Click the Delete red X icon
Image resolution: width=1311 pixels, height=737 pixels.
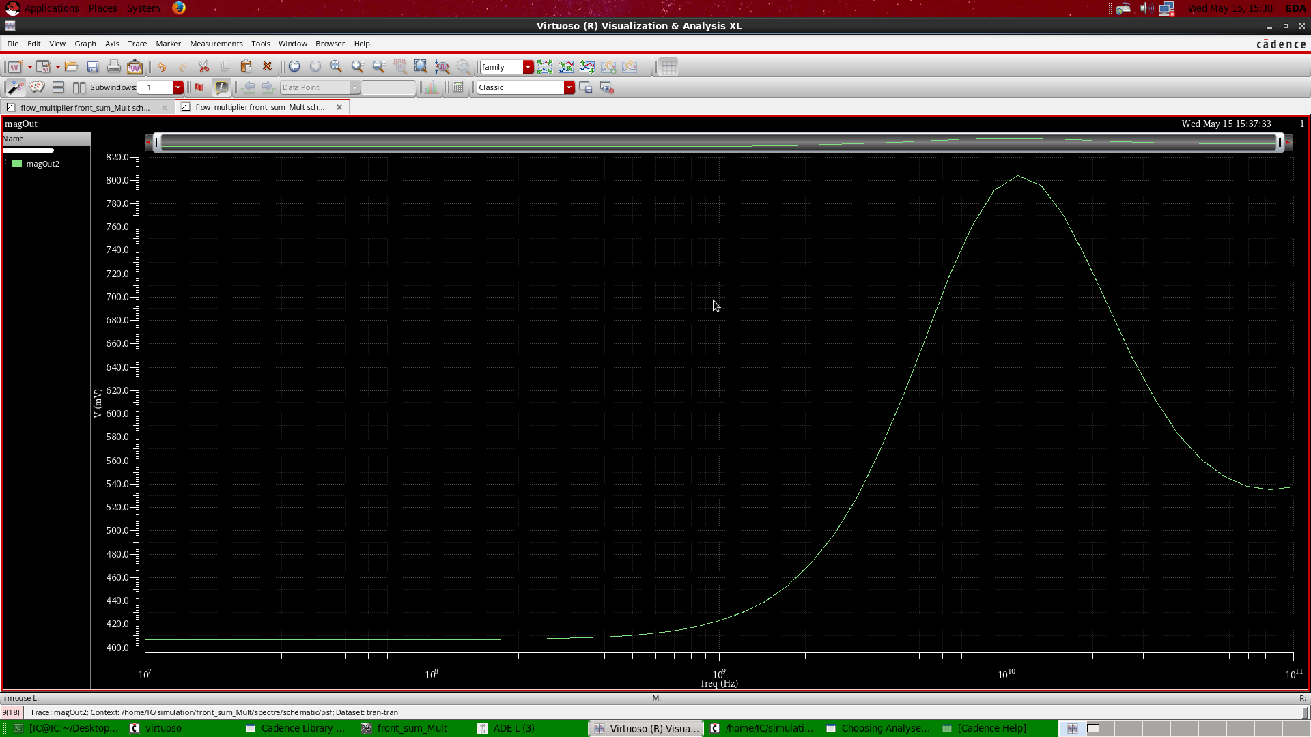click(268, 67)
